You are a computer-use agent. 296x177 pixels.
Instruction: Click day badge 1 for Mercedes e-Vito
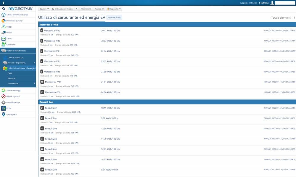[42, 30]
